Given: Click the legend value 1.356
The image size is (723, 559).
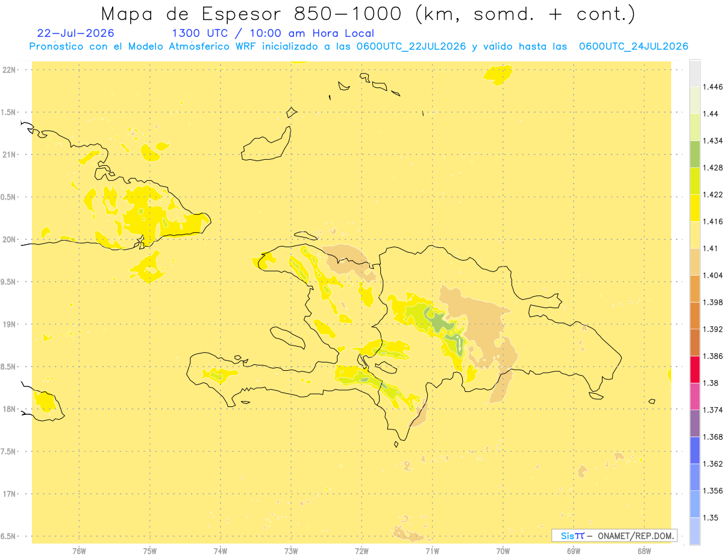Looking at the screenshot, I should click(713, 491).
